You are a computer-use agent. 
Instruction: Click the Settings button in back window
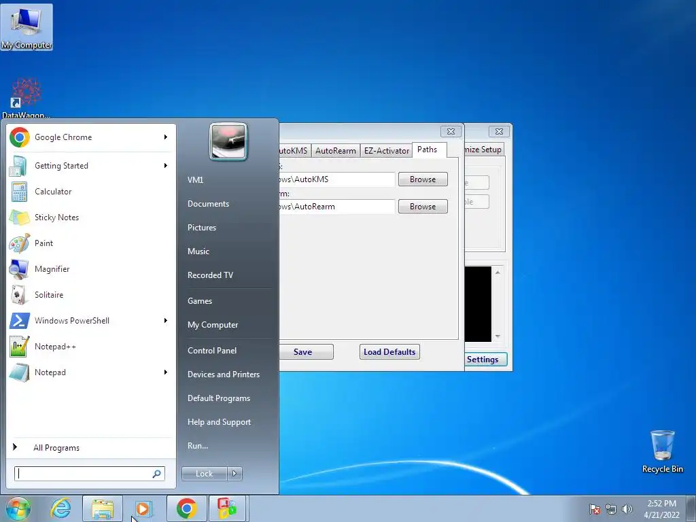[x=485, y=359]
